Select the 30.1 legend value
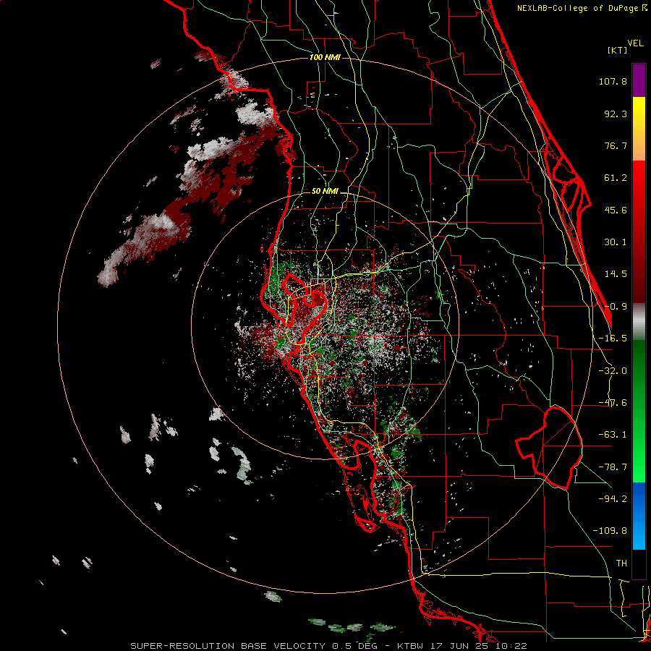Image resolution: width=651 pixels, height=651 pixels. click(616, 242)
